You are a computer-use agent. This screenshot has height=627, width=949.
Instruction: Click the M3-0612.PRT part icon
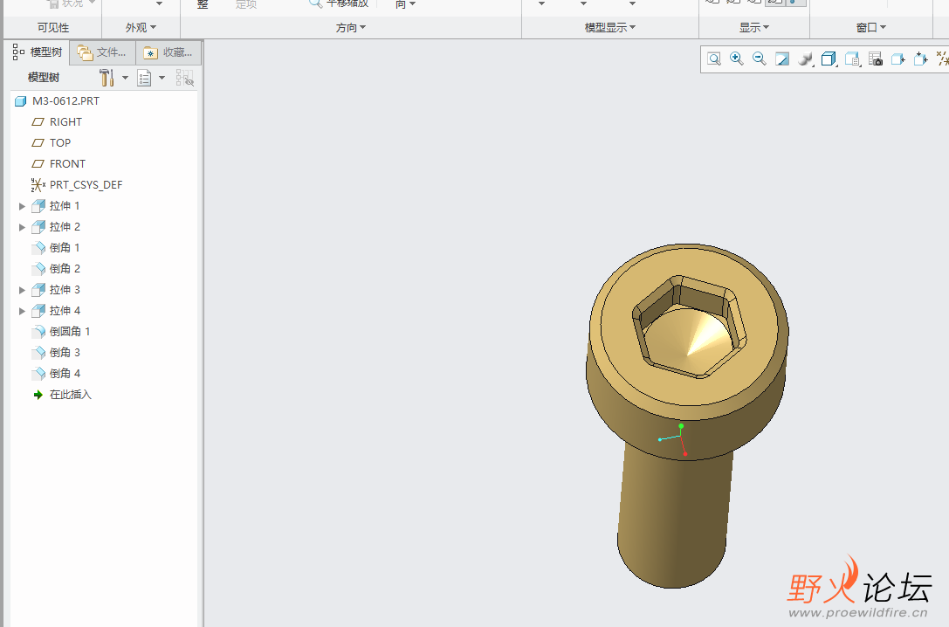coord(21,101)
